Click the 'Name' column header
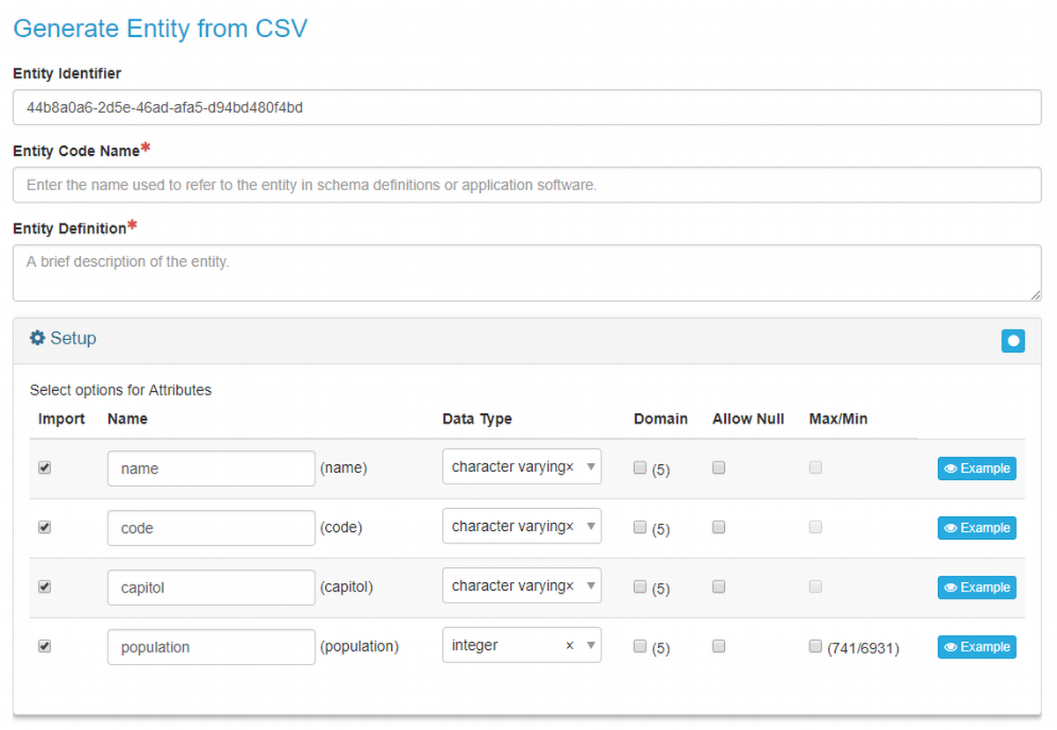1057x730 pixels. click(x=128, y=419)
